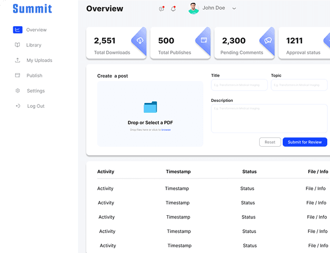The width and height of the screenshot is (330, 253).
Task: Click the Library book icon
Action: [x=18, y=45]
